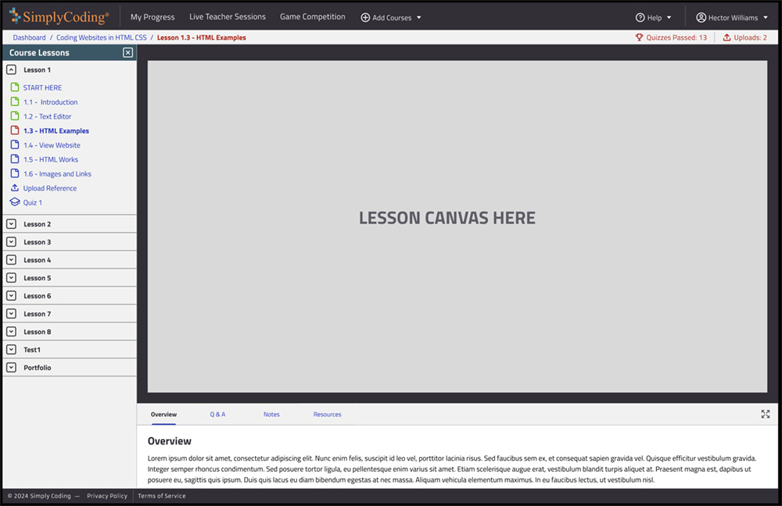Open Live Teacher Sessions
Viewport: 782px width, 506px height.
228,16
